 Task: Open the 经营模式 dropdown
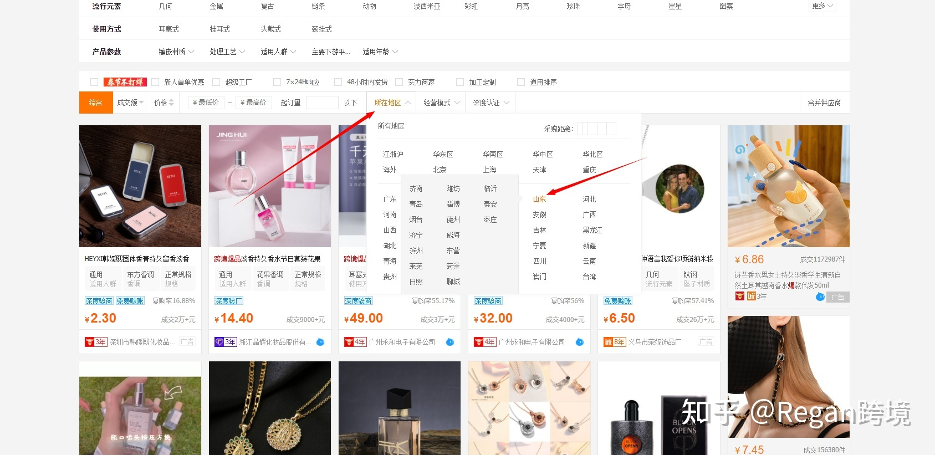pos(442,103)
